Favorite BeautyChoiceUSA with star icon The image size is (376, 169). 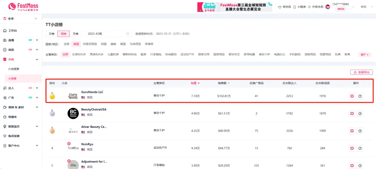[360, 113]
